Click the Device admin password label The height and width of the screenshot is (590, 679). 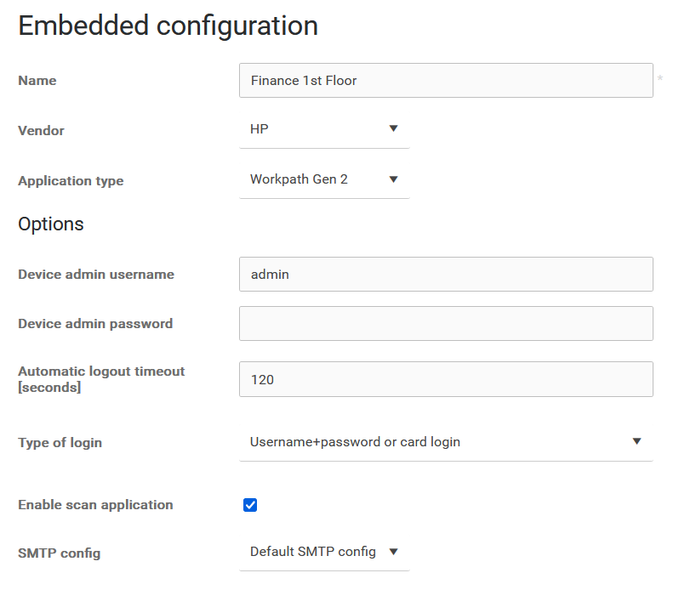[95, 324]
